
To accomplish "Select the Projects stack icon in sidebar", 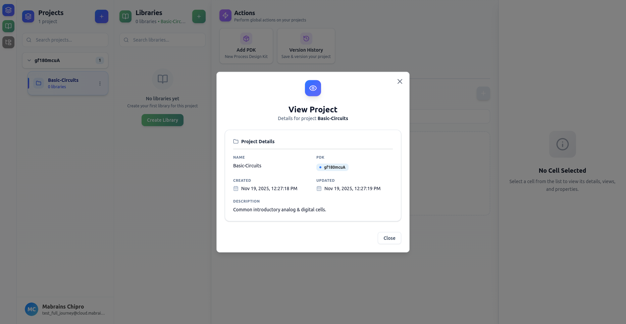I will (x=8, y=10).
